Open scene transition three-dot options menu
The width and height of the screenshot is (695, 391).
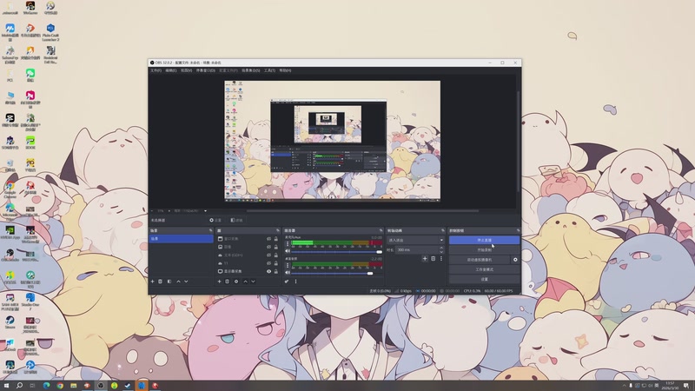[441, 258]
